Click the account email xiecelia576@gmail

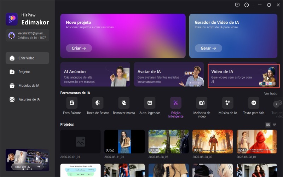click(31, 33)
